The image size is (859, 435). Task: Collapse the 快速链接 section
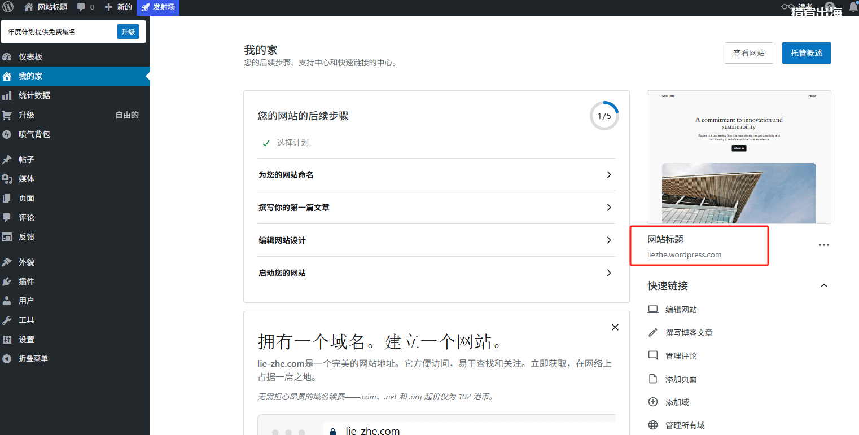coord(824,286)
